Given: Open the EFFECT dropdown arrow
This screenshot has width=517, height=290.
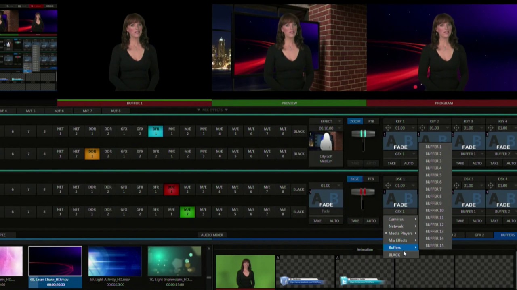Looking at the screenshot, I should [x=340, y=121].
